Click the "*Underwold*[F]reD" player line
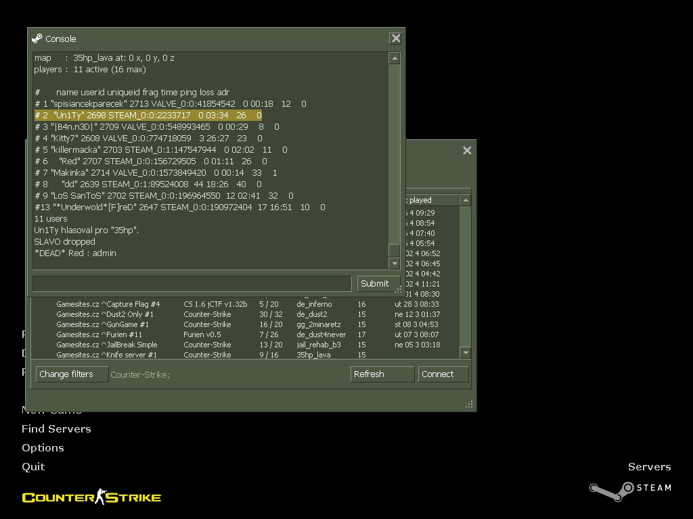Viewport: 693px width, 519px height. (180, 207)
